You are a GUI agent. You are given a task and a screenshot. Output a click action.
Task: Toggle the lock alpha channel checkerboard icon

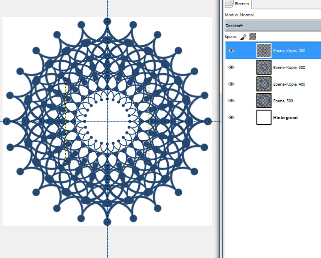click(253, 37)
